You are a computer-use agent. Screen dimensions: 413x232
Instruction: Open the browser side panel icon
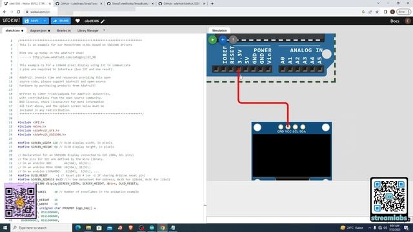coord(385,12)
